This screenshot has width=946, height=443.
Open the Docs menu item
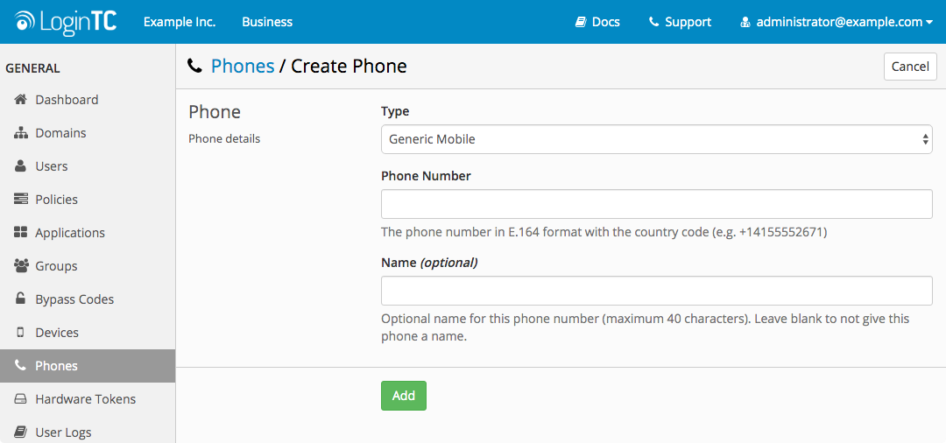pos(597,22)
